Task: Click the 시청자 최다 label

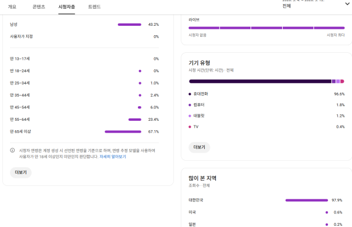Action: pyautogui.click(x=336, y=35)
